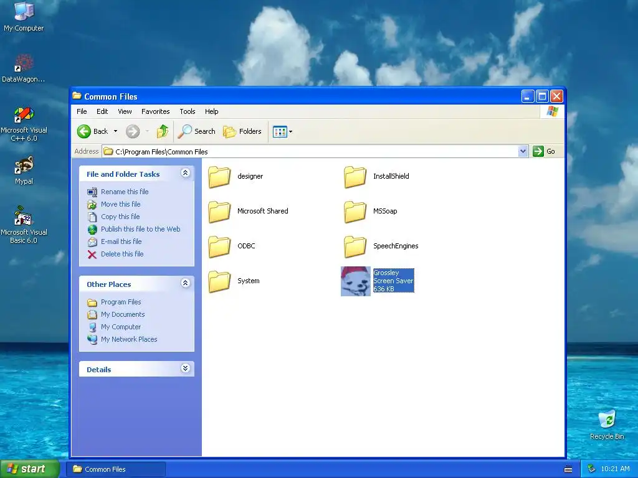Select the System folder icon
Screen dimensions: 638x478
[x=219, y=282]
